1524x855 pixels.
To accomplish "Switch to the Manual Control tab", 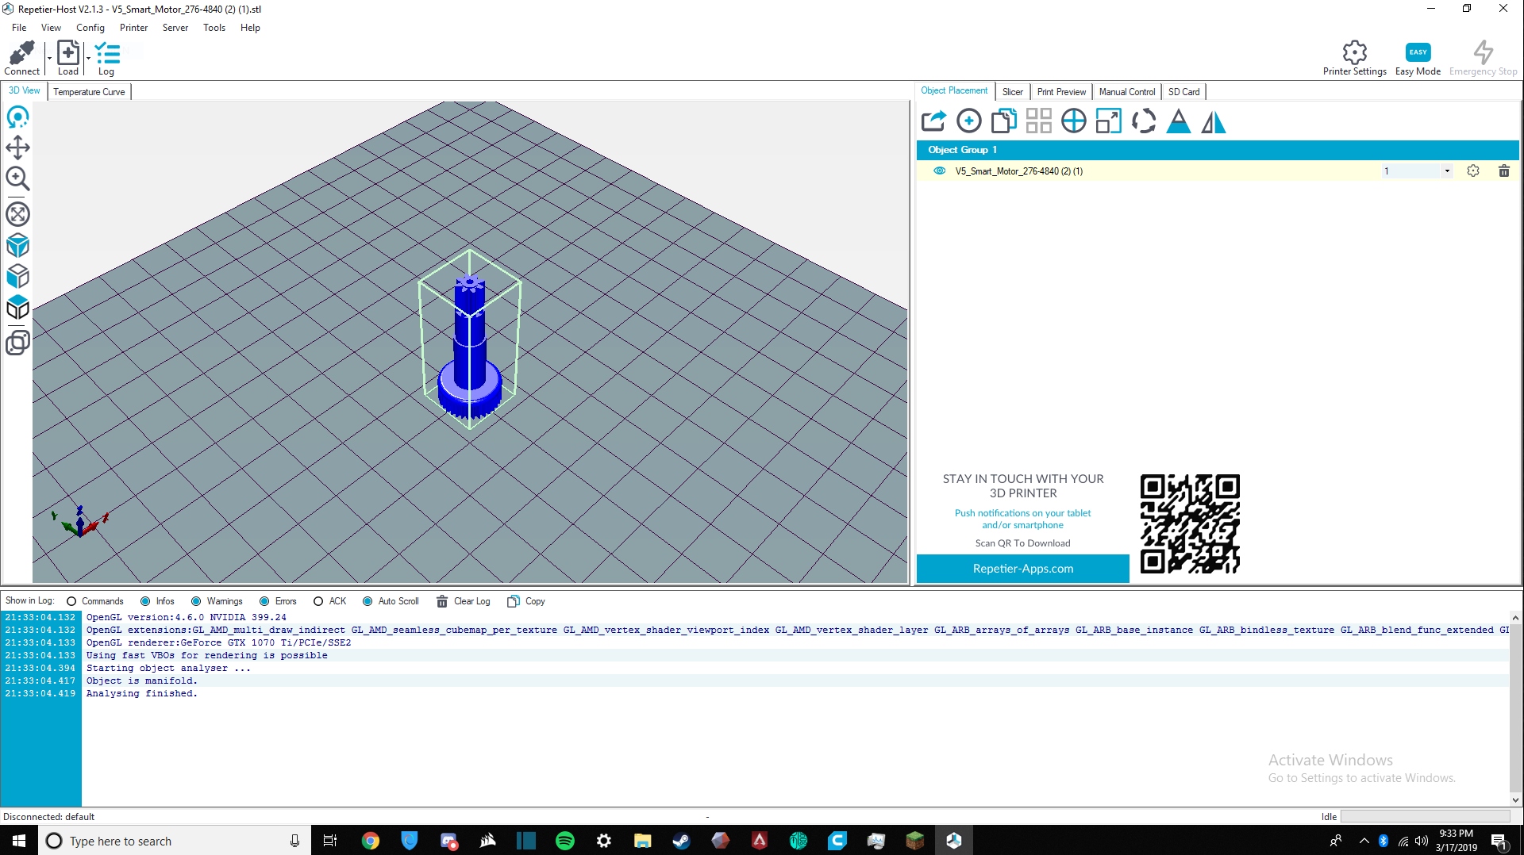I will 1127,92.
